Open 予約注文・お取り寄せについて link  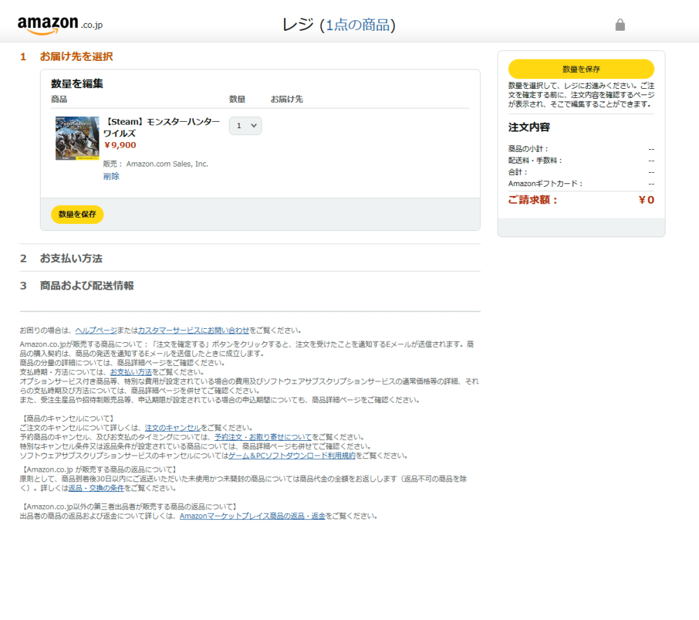pos(262,437)
